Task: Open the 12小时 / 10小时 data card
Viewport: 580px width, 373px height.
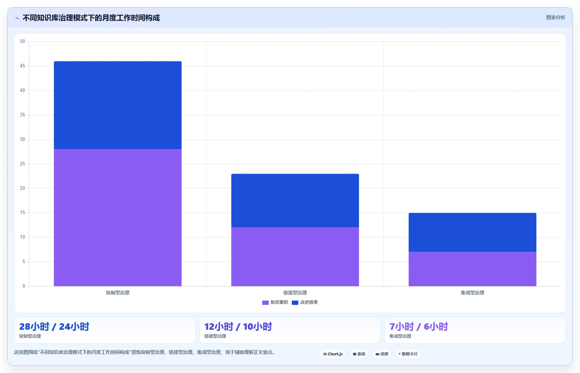Action: [290, 330]
